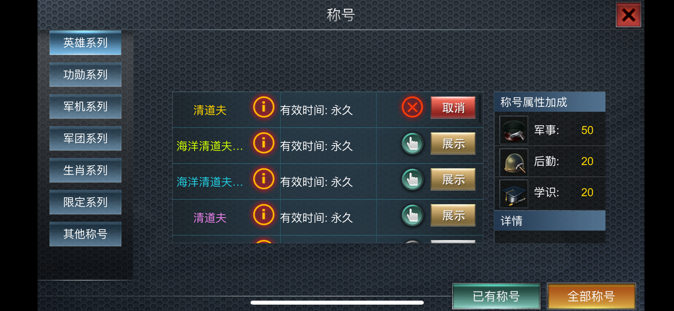Display the yellow 海洋清道夫 title
This screenshot has width=674, height=311.
(453, 144)
